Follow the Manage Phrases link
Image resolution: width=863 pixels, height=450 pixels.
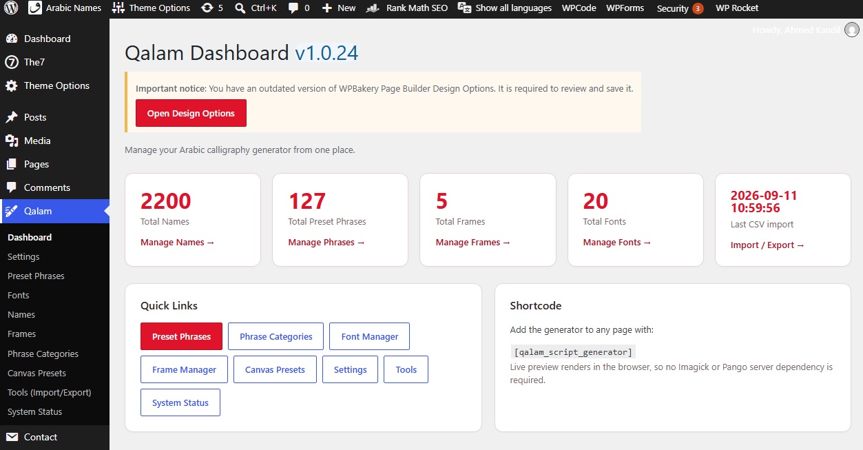coord(326,242)
